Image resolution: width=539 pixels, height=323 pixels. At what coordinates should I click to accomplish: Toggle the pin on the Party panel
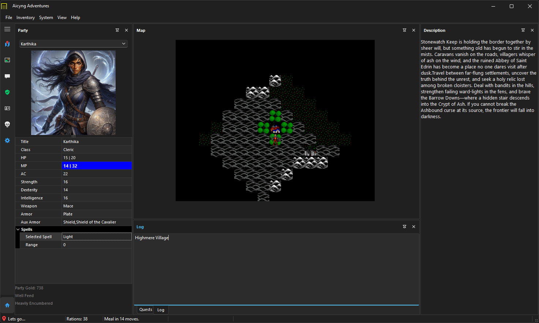point(117,30)
